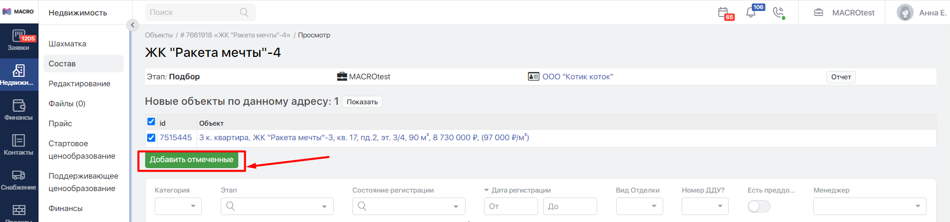The image size is (950, 222).
Task: Open the ООО "Котик коток" link
Action: coord(578,77)
